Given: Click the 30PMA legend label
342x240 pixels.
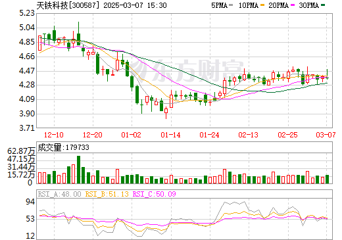Looking at the screenshot, I should 308,5.
